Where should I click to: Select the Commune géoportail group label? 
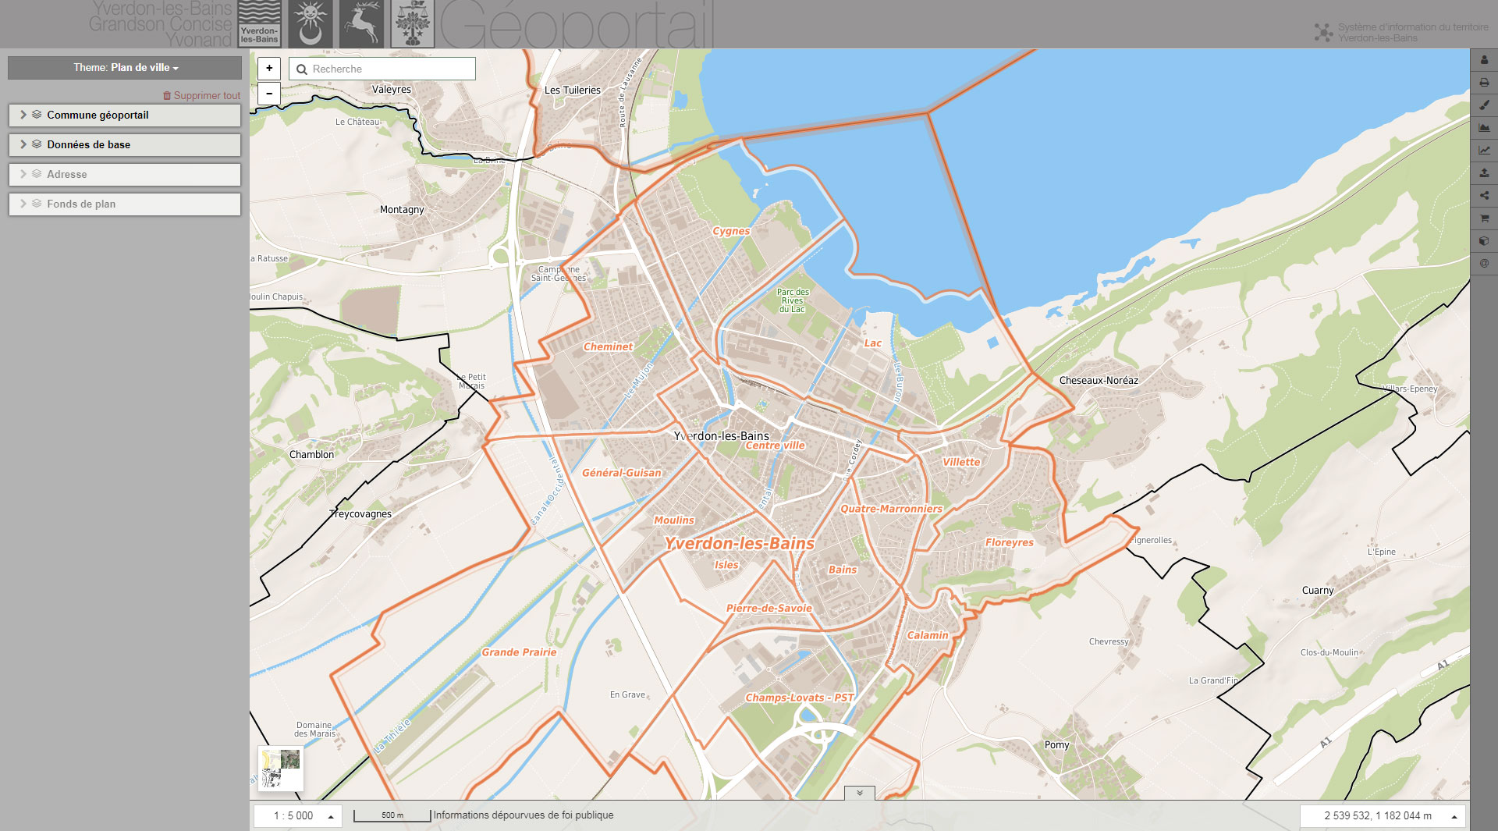(x=98, y=115)
